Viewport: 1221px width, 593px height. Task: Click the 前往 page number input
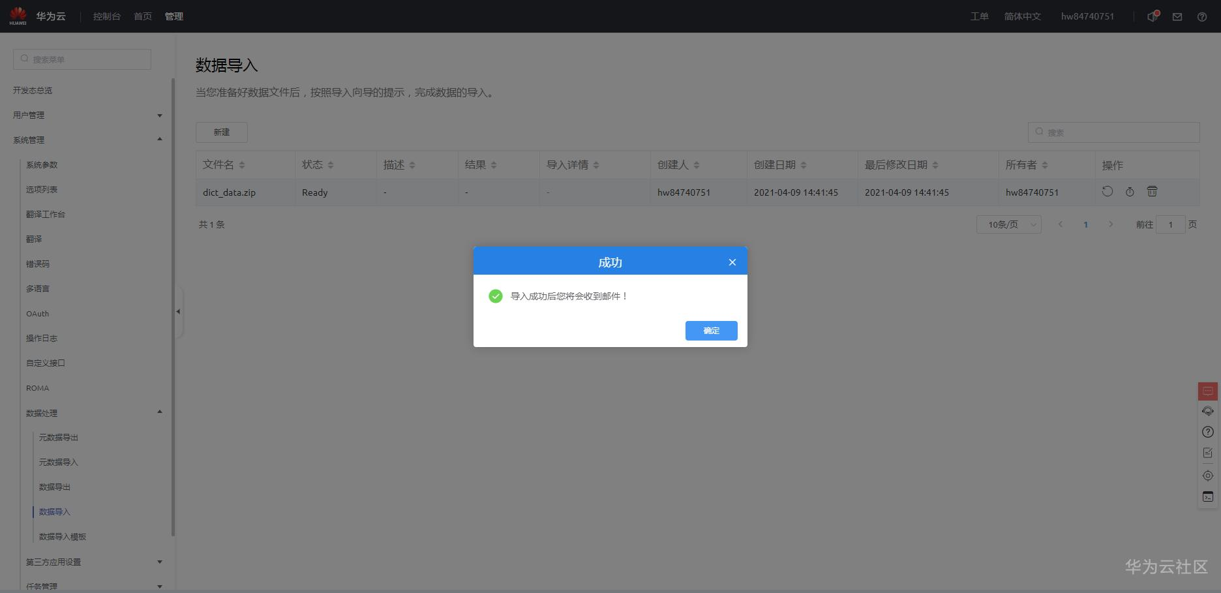tap(1171, 224)
